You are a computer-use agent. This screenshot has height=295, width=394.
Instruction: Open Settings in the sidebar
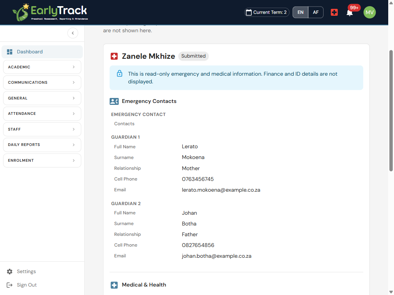[x=27, y=272]
